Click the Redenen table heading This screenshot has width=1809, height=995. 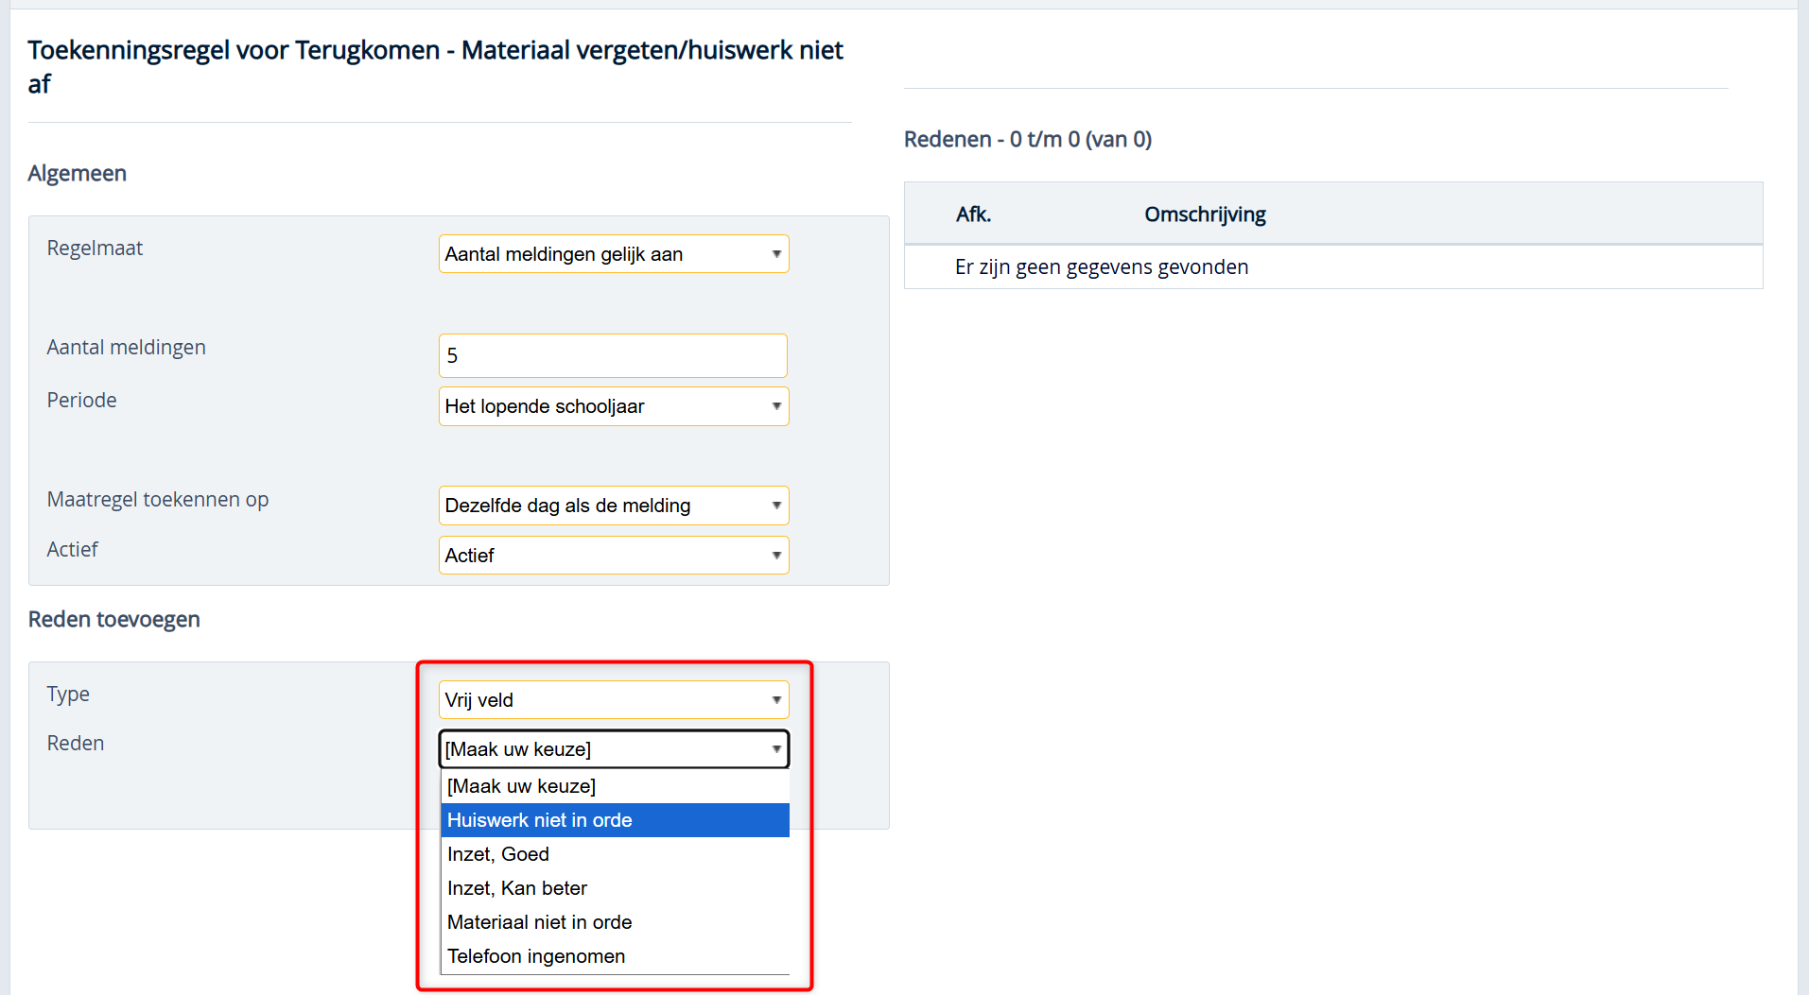1027,140
